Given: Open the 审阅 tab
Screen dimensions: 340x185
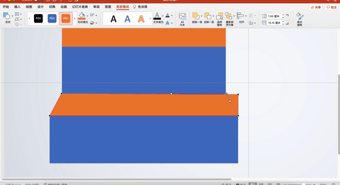Looking at the screenshot, I should coord(96,7).
